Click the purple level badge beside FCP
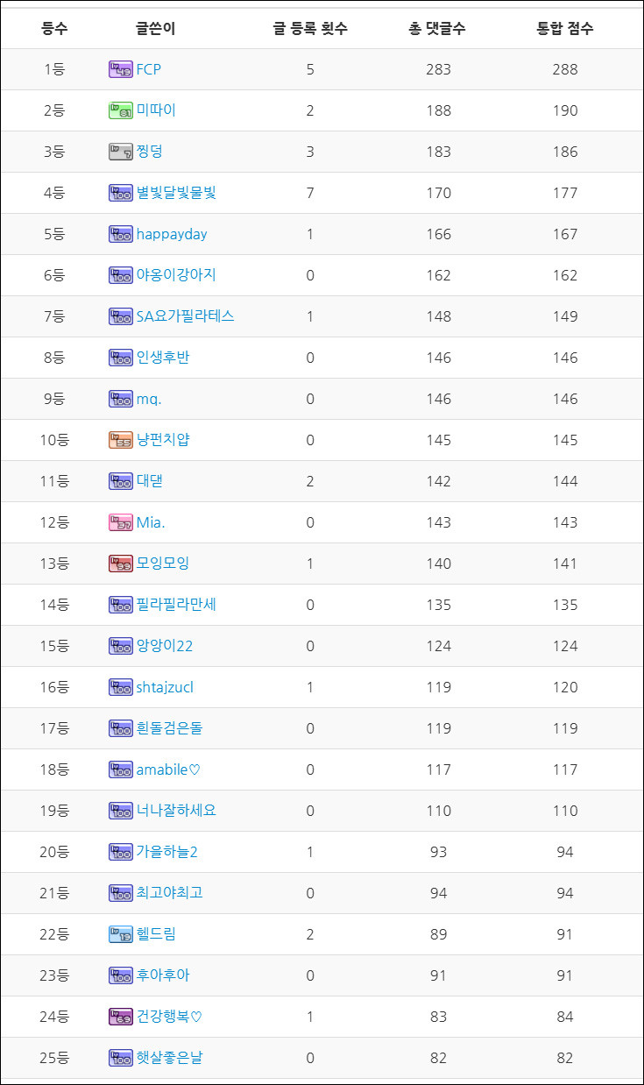The height and width of the screenshot is (1085, 644). [x=120, y=69]
